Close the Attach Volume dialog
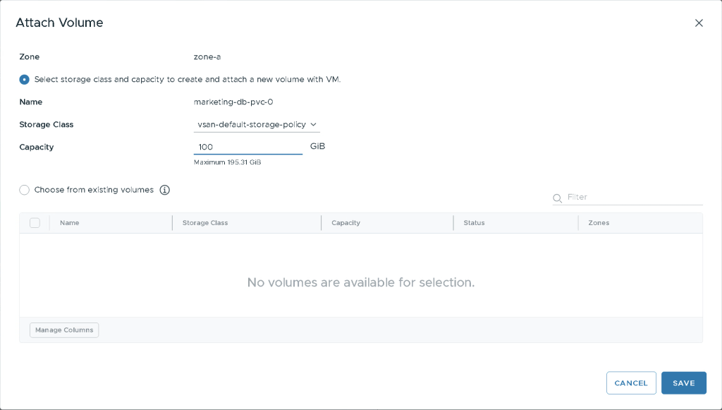 pos(699,23)
